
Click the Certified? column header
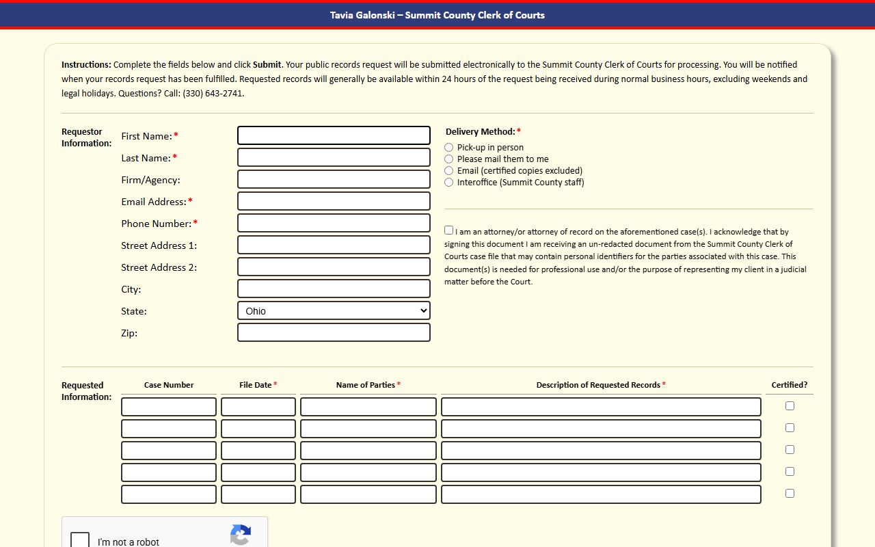click(x=790, y=385)
